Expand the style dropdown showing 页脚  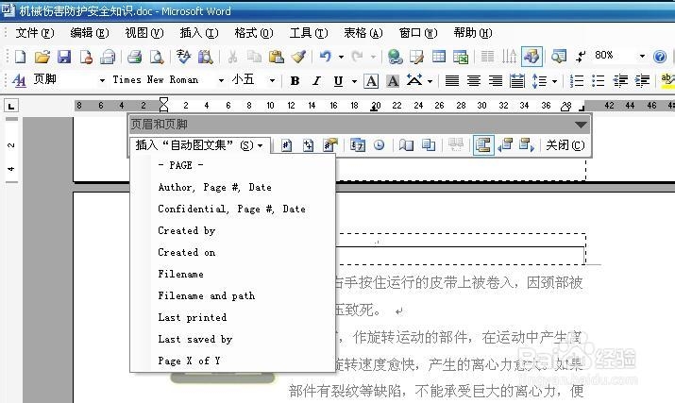pos(102,80)
